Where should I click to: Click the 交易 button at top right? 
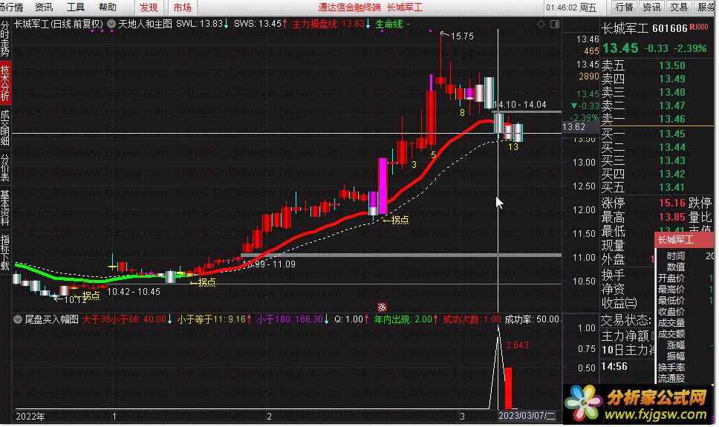tap(679, 7)
